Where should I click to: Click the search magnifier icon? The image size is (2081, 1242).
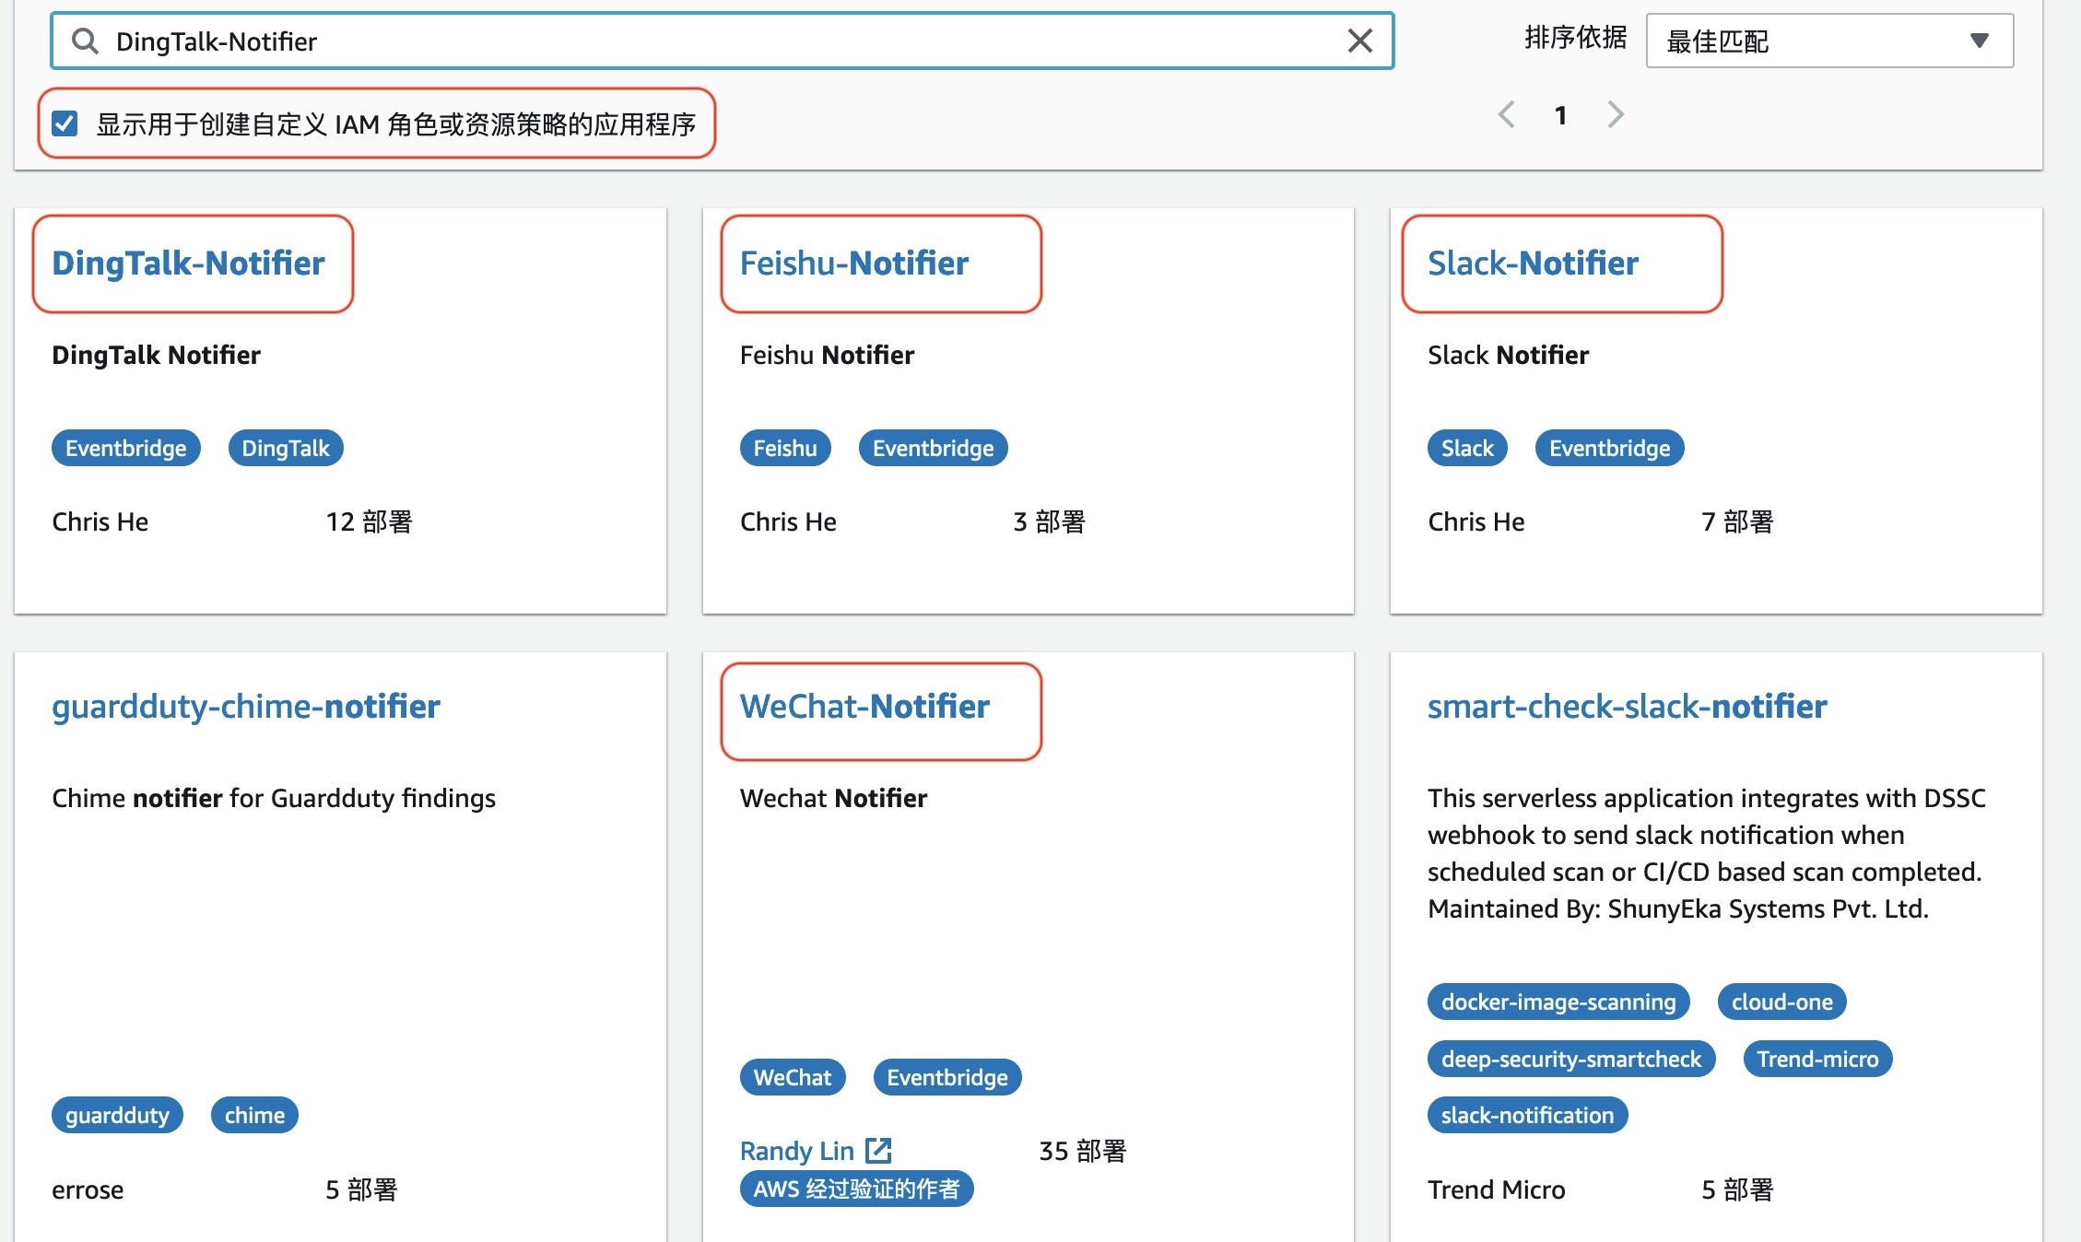point(85,41)
